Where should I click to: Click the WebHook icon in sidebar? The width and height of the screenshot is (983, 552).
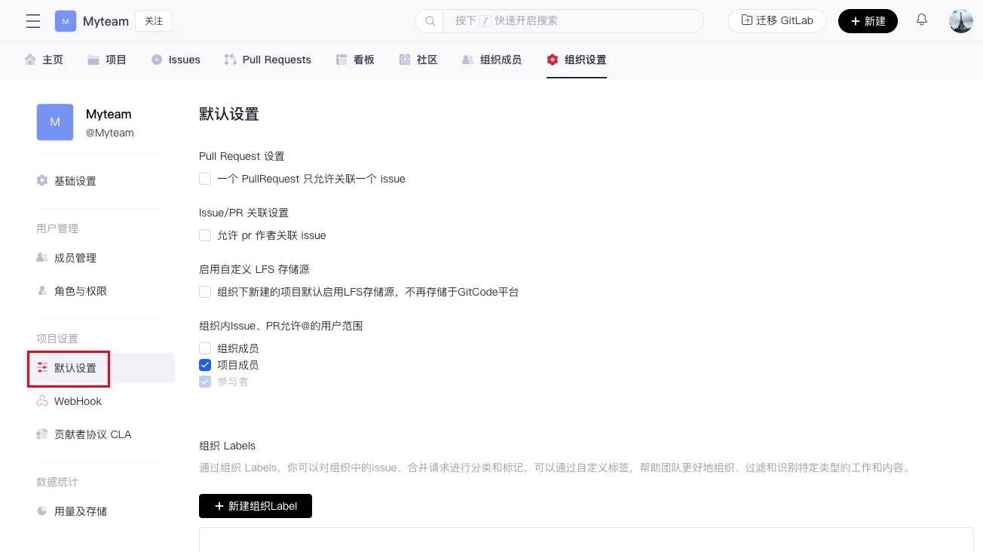[42, 401]
